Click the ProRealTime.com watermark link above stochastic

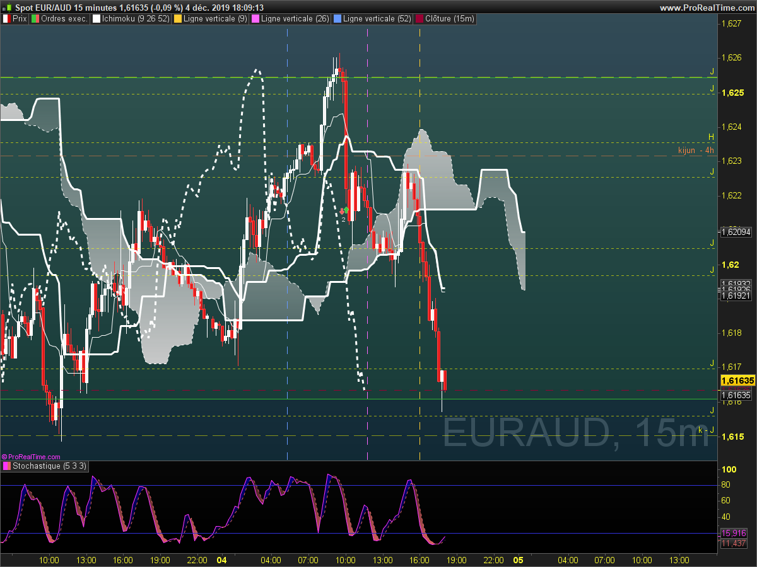[x=31, y=457]
